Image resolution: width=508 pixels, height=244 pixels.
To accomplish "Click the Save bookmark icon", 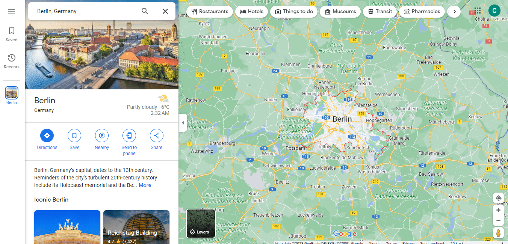I will coord(74,136).
